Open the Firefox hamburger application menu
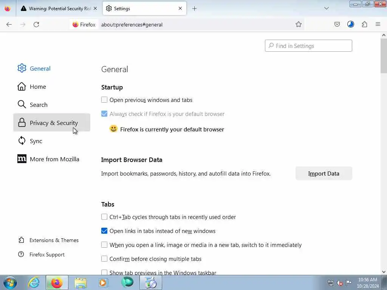The width and height of the screenshot is (387, 290). [378, 24]
